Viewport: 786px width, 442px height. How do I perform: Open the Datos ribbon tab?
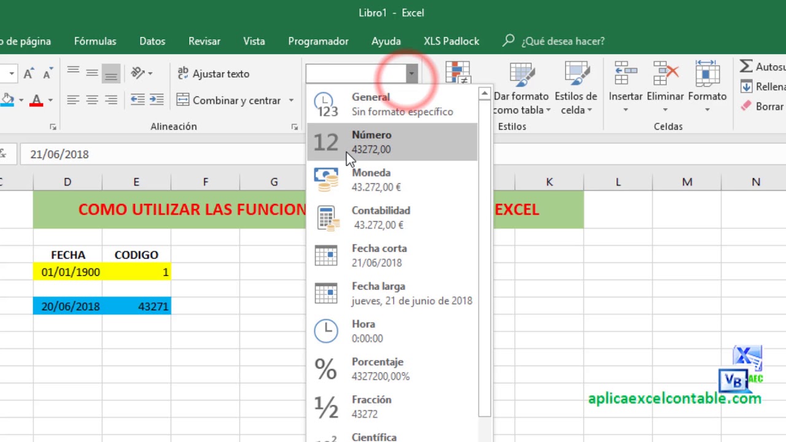point(152,41)
